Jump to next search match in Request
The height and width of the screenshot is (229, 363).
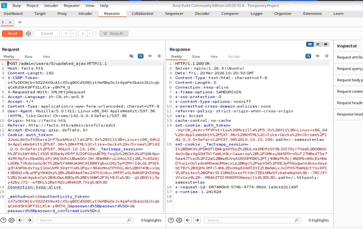tap(30, 220)
